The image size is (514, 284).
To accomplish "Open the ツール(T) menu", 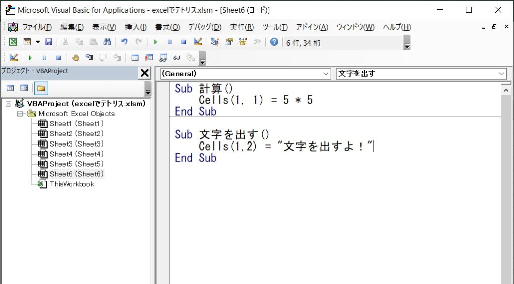I will point(275,27).
